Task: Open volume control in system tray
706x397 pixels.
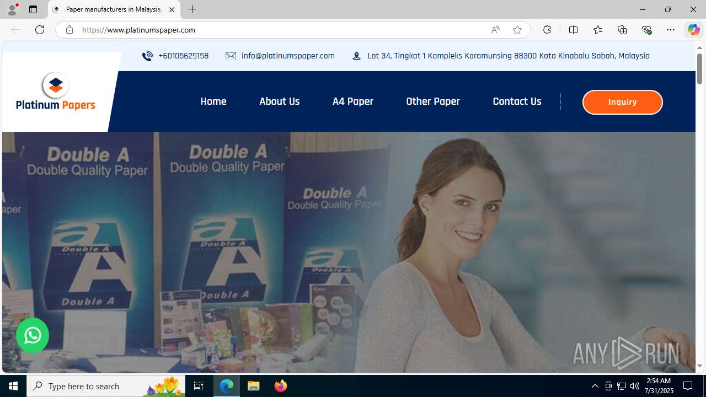Action: tap(635, 386)
